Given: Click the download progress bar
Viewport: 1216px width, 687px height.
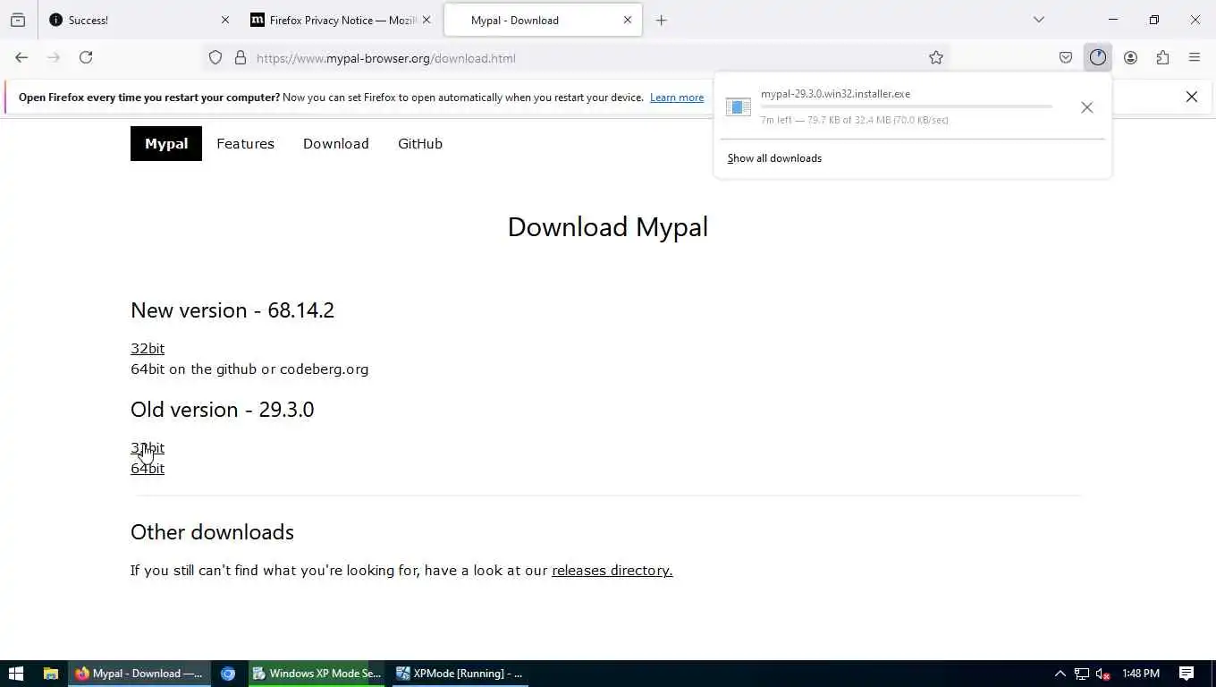Looking at the screenshot, I should pos(907,106).
